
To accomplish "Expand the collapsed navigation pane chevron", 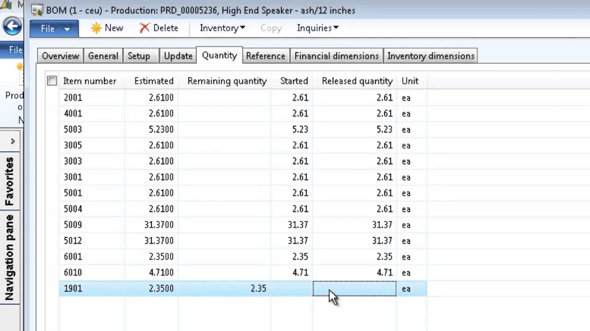I will coord(13,141).
